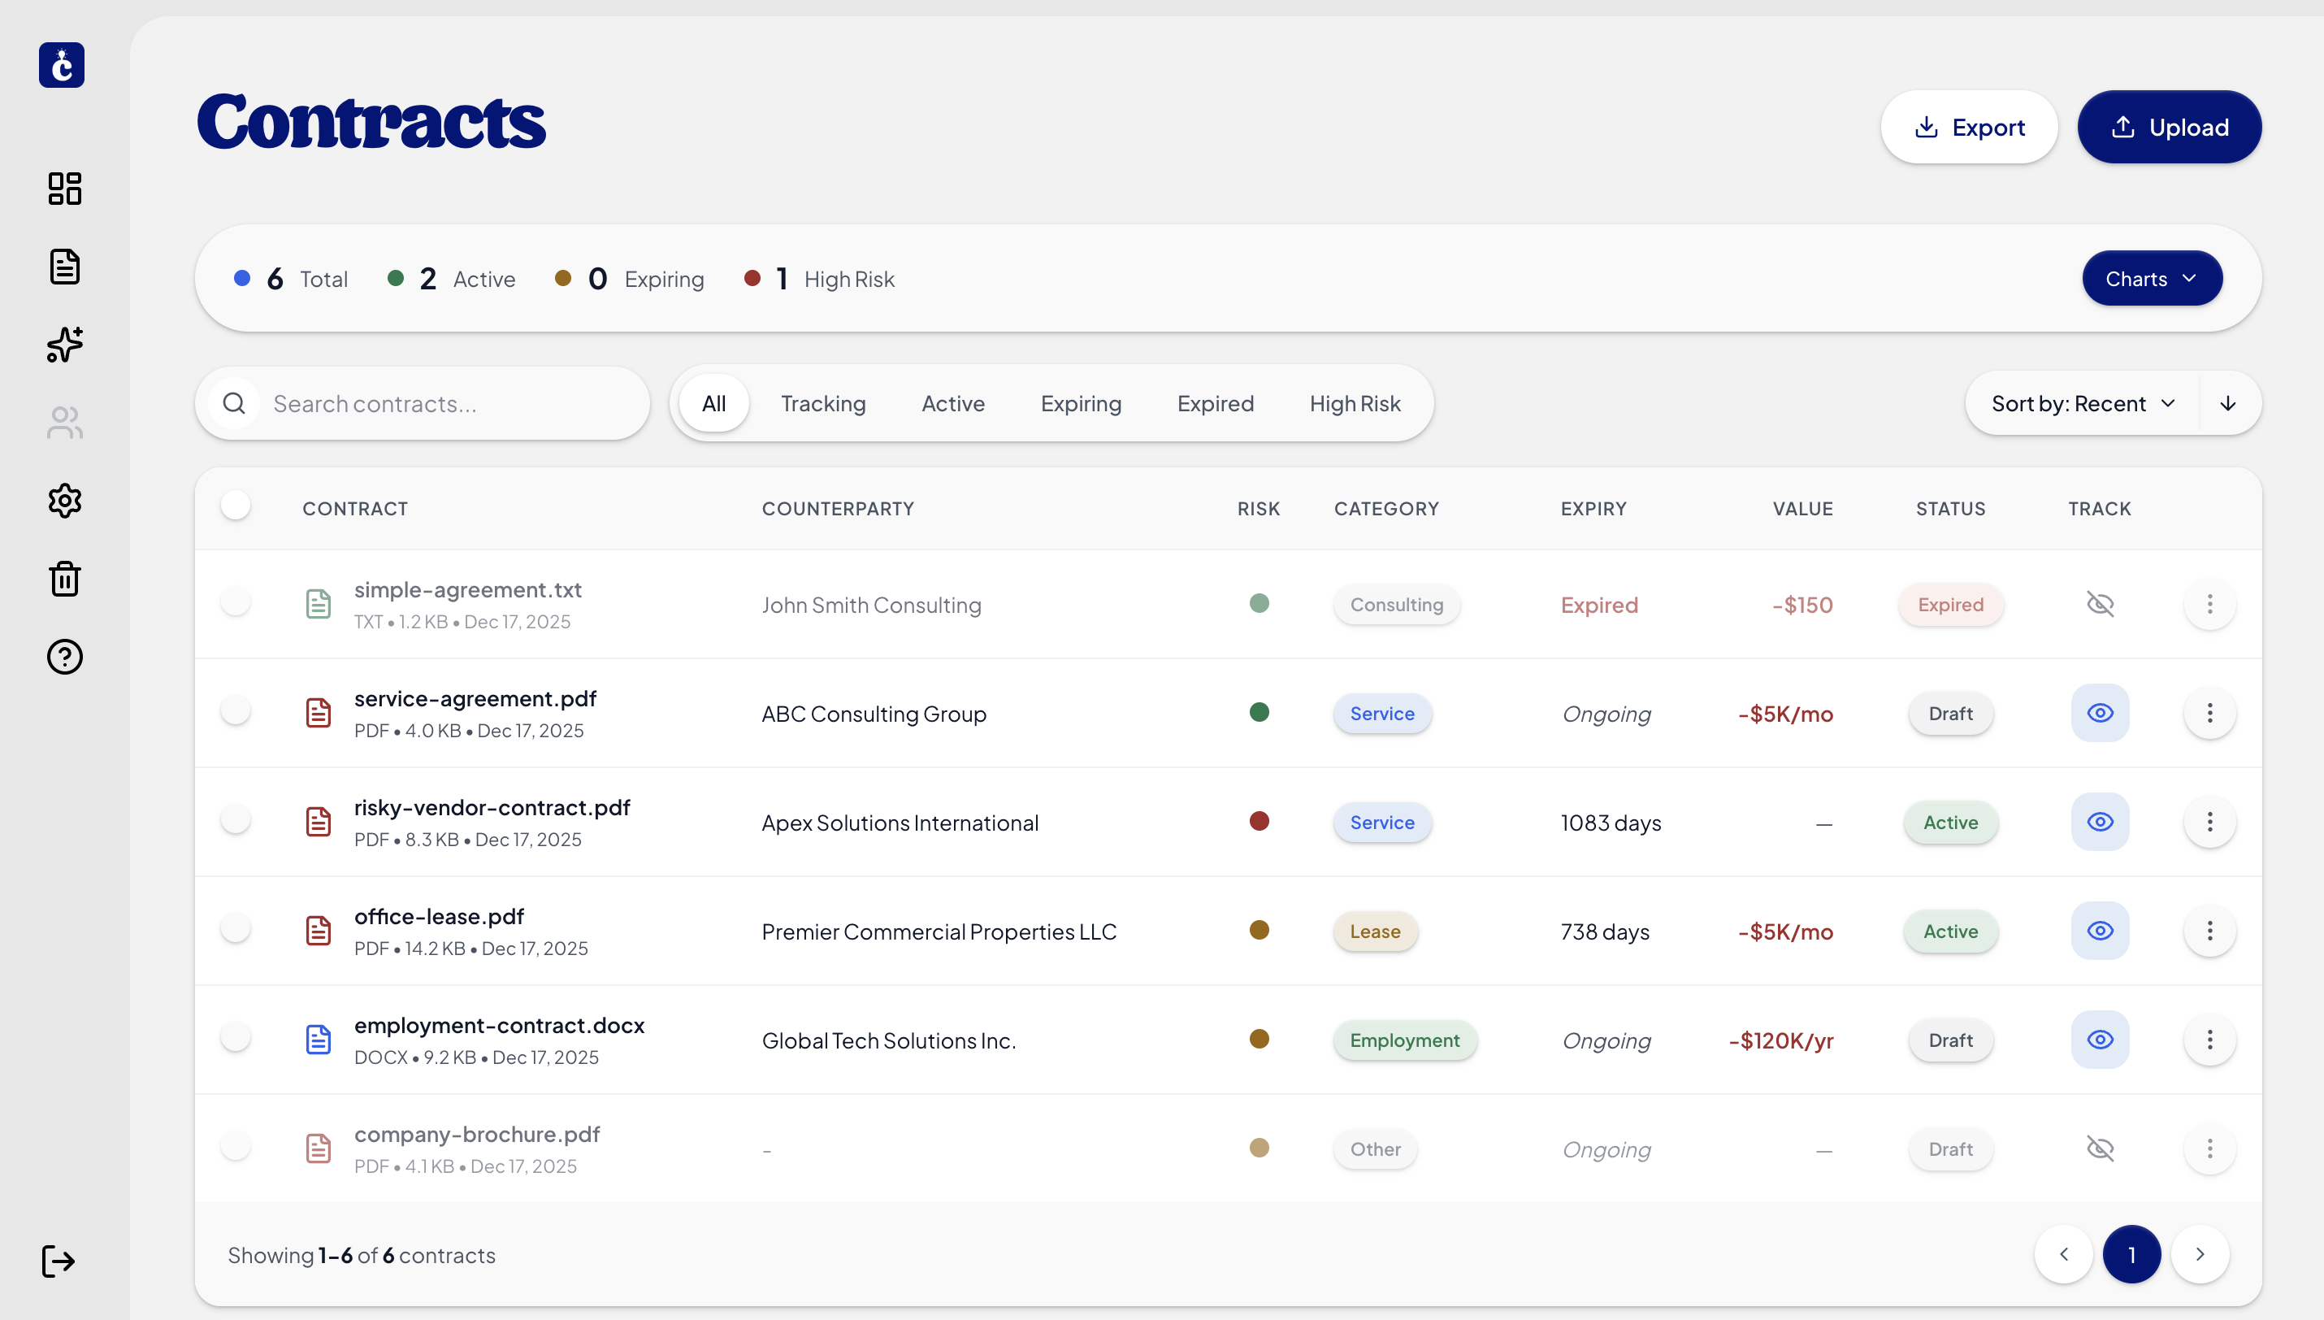Toggle tracking off for office-lease.pdf
2324x1320 pixels.
tap(2101, 931)
